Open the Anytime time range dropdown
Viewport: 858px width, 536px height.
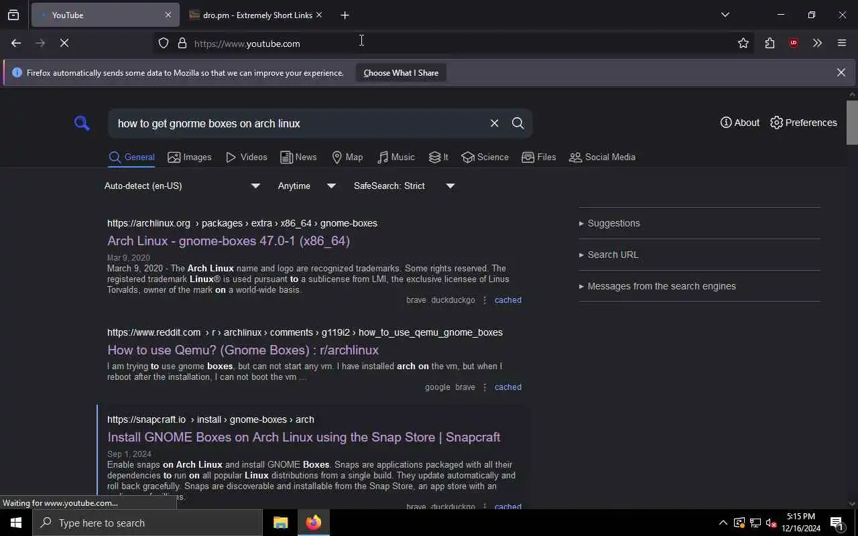pyautogui.click(x=307, y=186)
